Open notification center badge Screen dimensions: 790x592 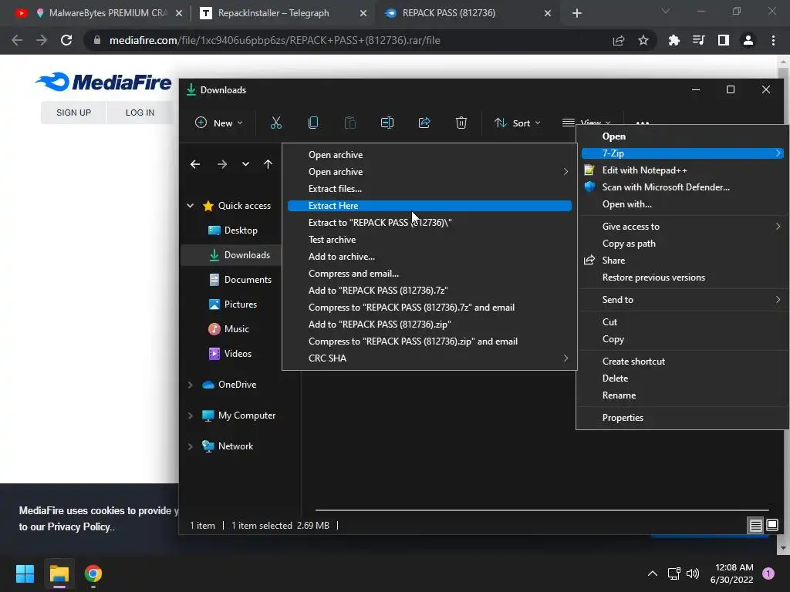coord(768,573)
